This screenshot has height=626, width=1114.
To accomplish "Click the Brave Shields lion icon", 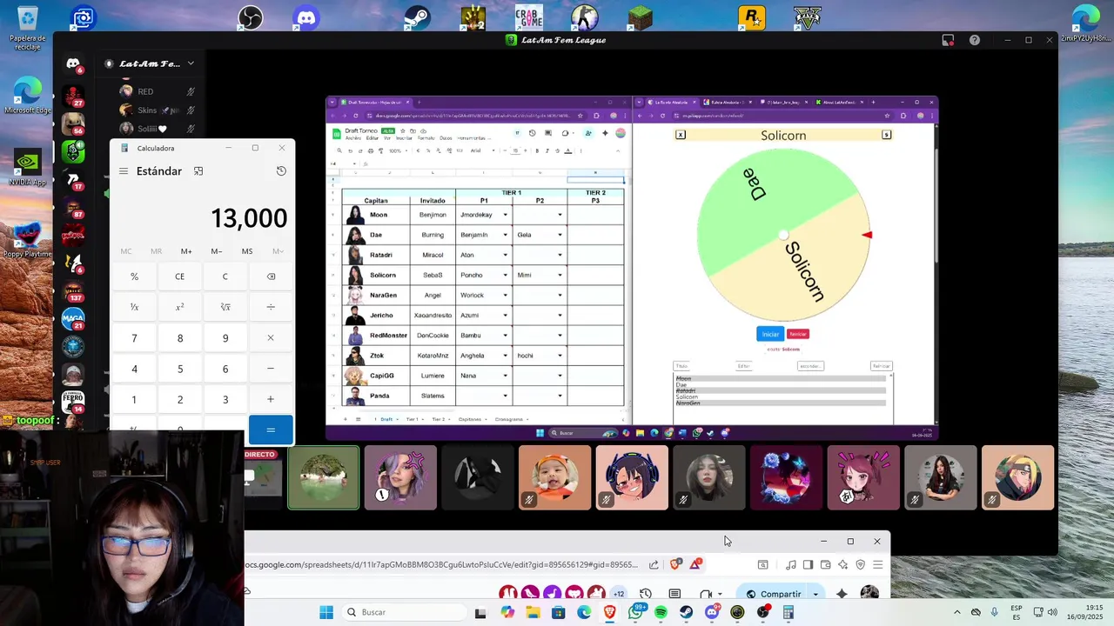I will pyautogui.click(x=675, y=564).
